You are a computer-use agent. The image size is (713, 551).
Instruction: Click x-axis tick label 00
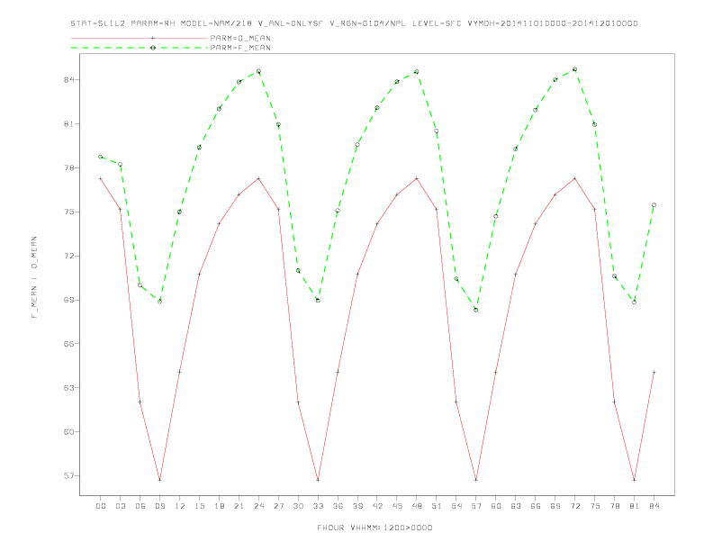click(101, 506)
